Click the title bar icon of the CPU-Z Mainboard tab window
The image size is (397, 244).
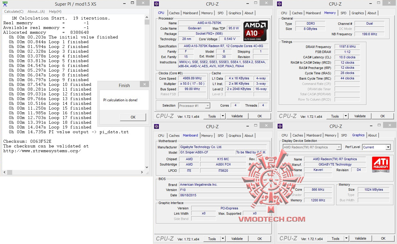coord(156,126)
